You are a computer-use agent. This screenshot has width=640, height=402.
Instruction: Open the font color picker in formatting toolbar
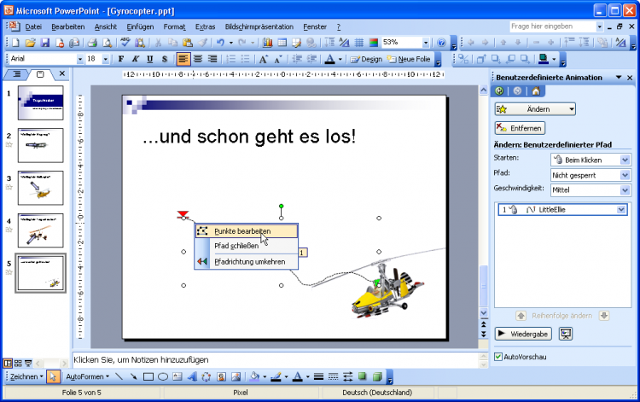(340, 59)
